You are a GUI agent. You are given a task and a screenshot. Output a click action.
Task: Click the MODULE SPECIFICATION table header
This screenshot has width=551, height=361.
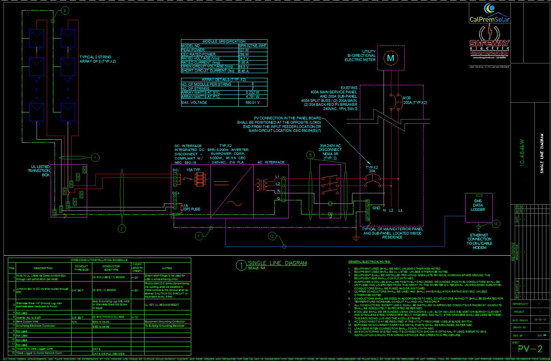click(x=224, y=41)
